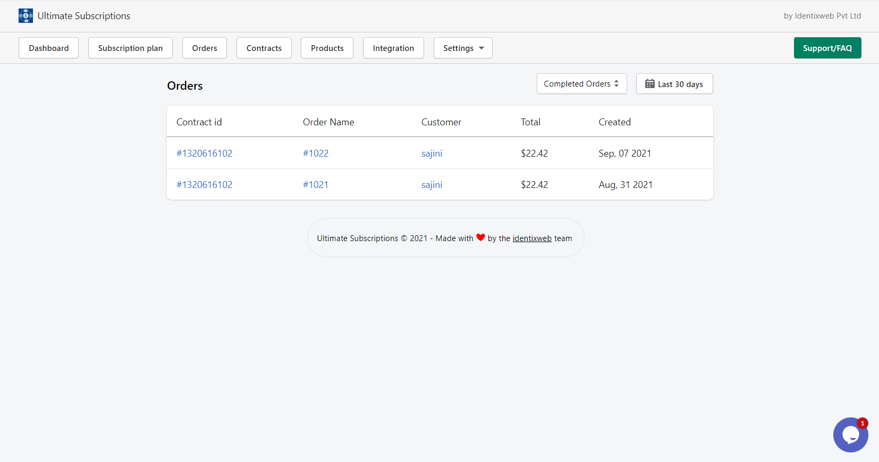
Task: Click the Total column header
Action: [x=530, y=122]
